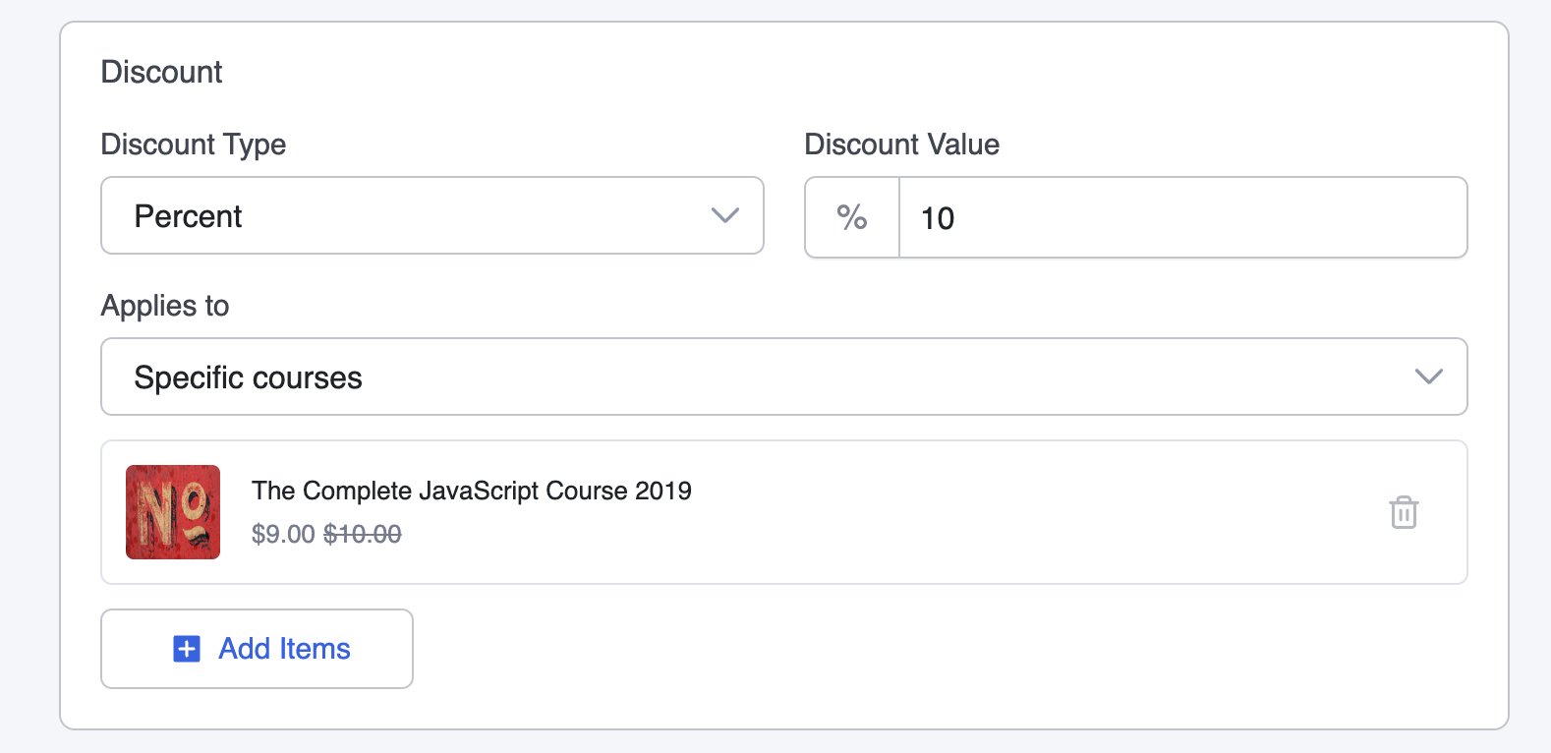Select the Specific courses option text

249,377
